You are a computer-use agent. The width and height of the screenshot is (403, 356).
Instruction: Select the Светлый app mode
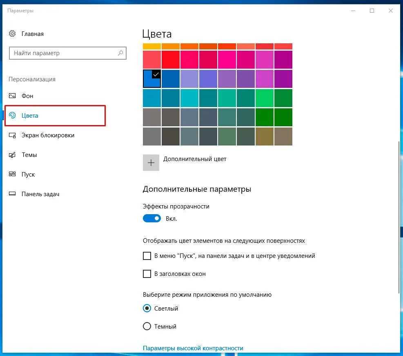[147, 308]
